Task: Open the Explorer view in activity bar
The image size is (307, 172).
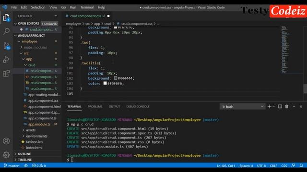Action: [6, 18]
